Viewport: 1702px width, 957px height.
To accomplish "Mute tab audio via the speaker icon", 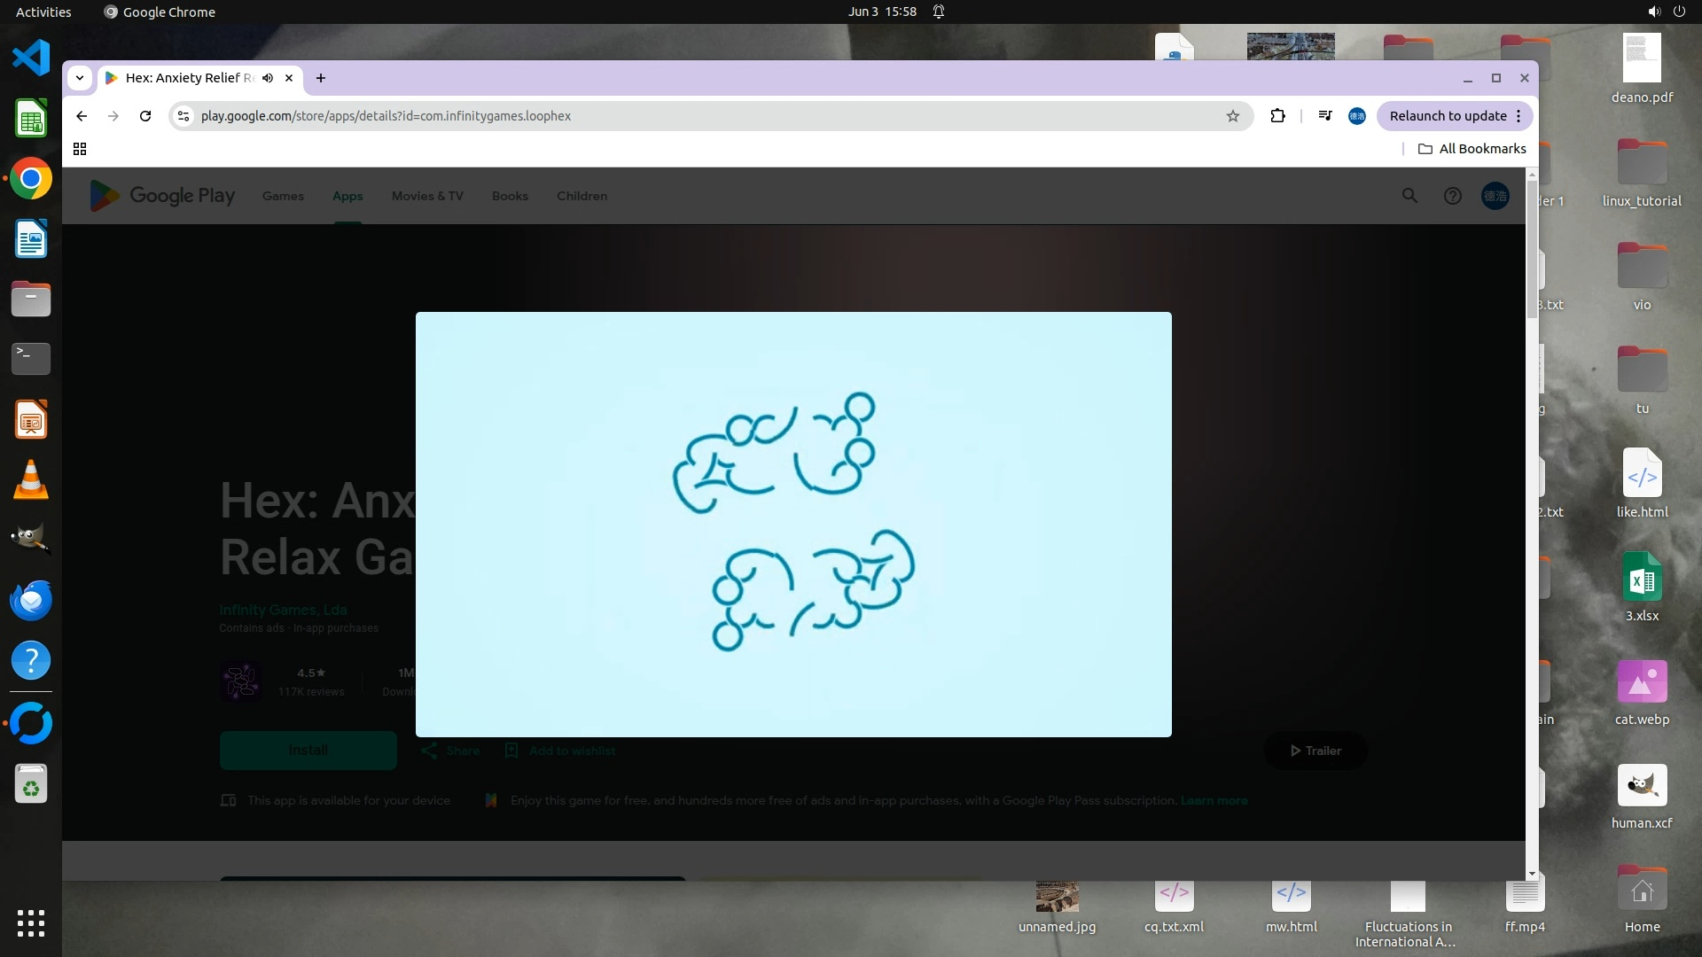I will tap(268, 78).
